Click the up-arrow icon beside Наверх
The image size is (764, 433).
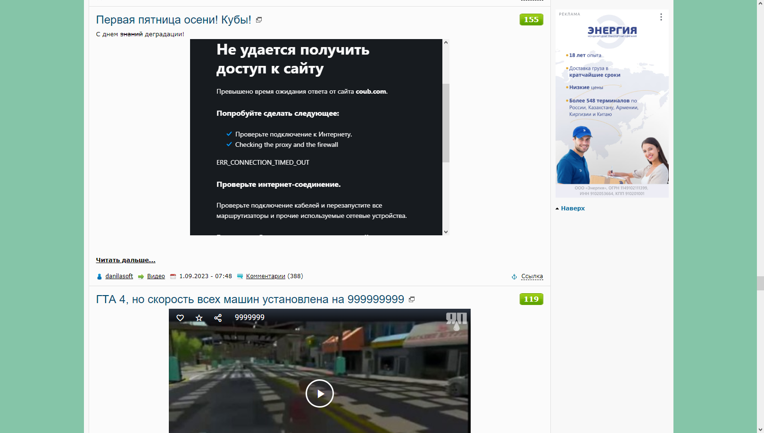coord(557,208)
